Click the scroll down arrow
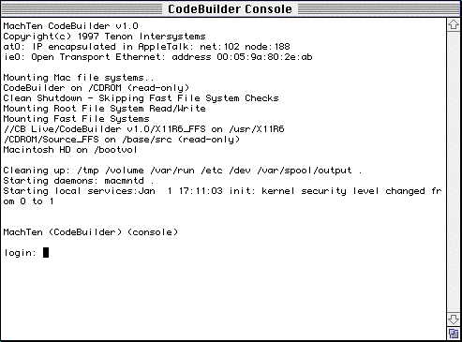 (x=454, y=320)
